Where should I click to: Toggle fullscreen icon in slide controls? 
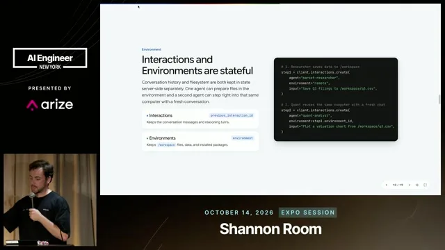pyautogui.click(x=425, y=185)
